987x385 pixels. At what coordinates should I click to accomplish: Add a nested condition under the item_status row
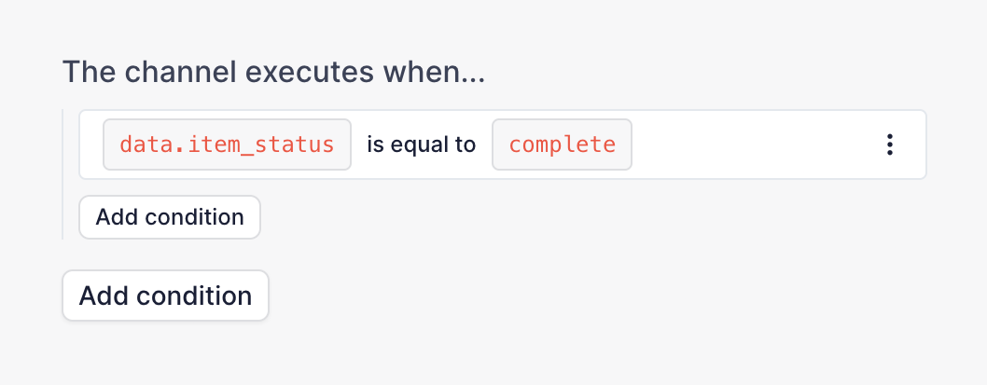[170, 217]
